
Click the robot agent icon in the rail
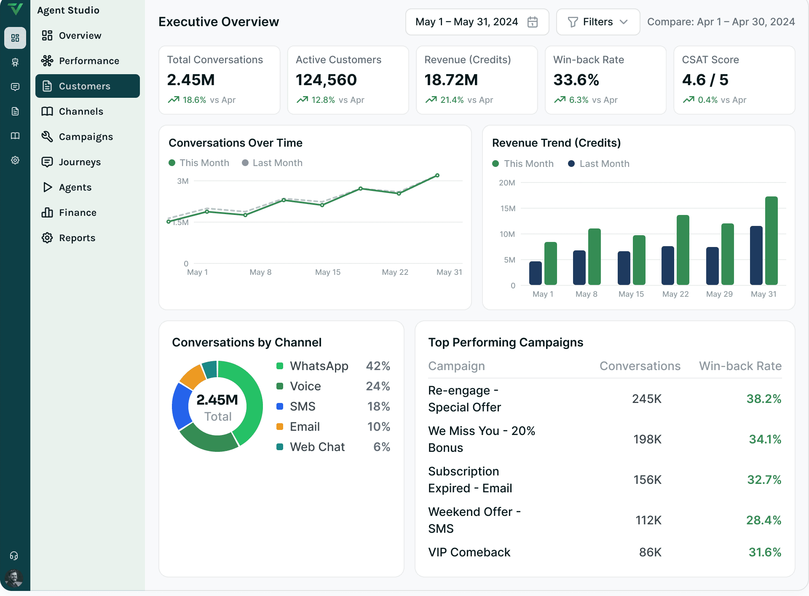(15, 62)
